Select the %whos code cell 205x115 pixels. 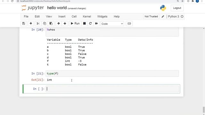112,32
